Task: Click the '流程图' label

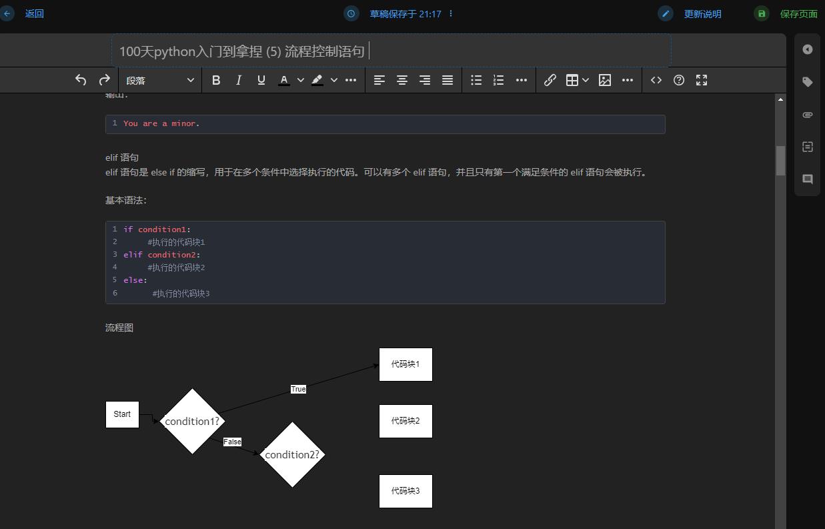Action: [119, 328]
